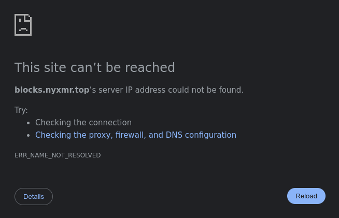Open the proxy, firewall, and DNS configuration link
339x218 pixels.
[135, 135]
